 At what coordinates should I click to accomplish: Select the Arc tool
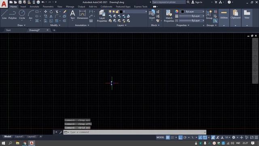(31, 15)
